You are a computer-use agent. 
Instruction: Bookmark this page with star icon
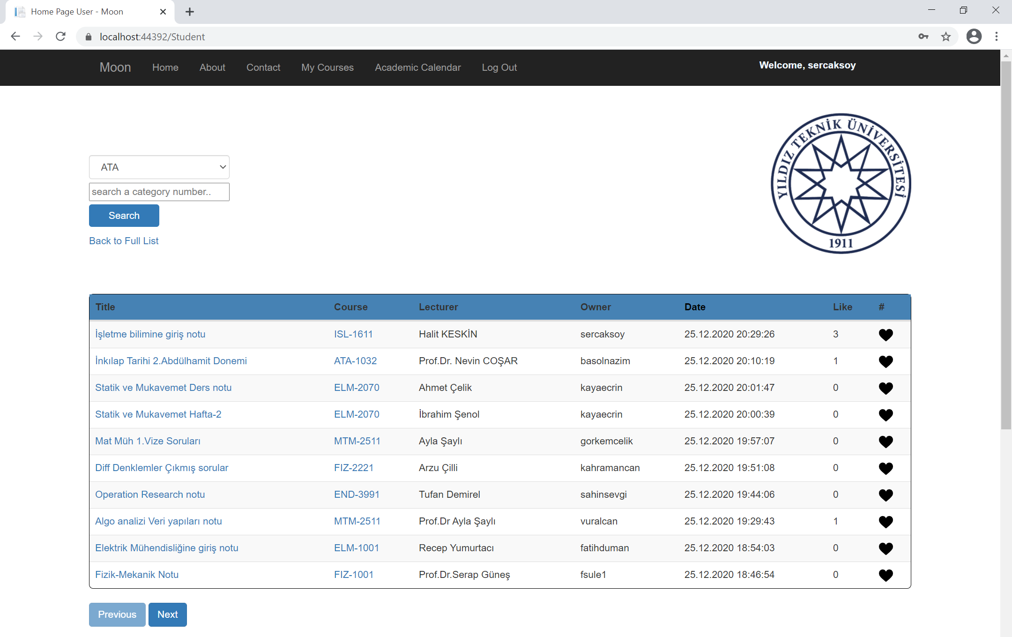[946, 37]
